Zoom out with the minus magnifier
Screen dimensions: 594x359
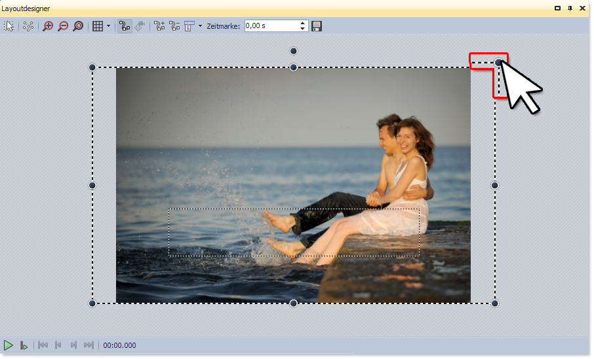[63, 26]
